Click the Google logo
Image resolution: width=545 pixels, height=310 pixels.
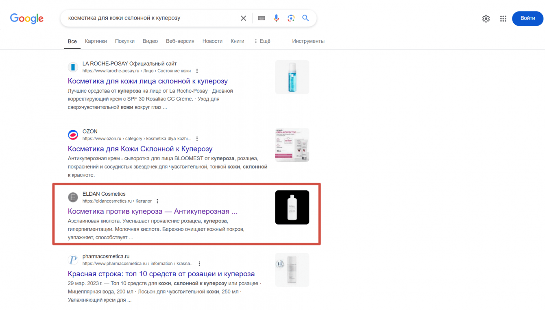click(27, 18)
